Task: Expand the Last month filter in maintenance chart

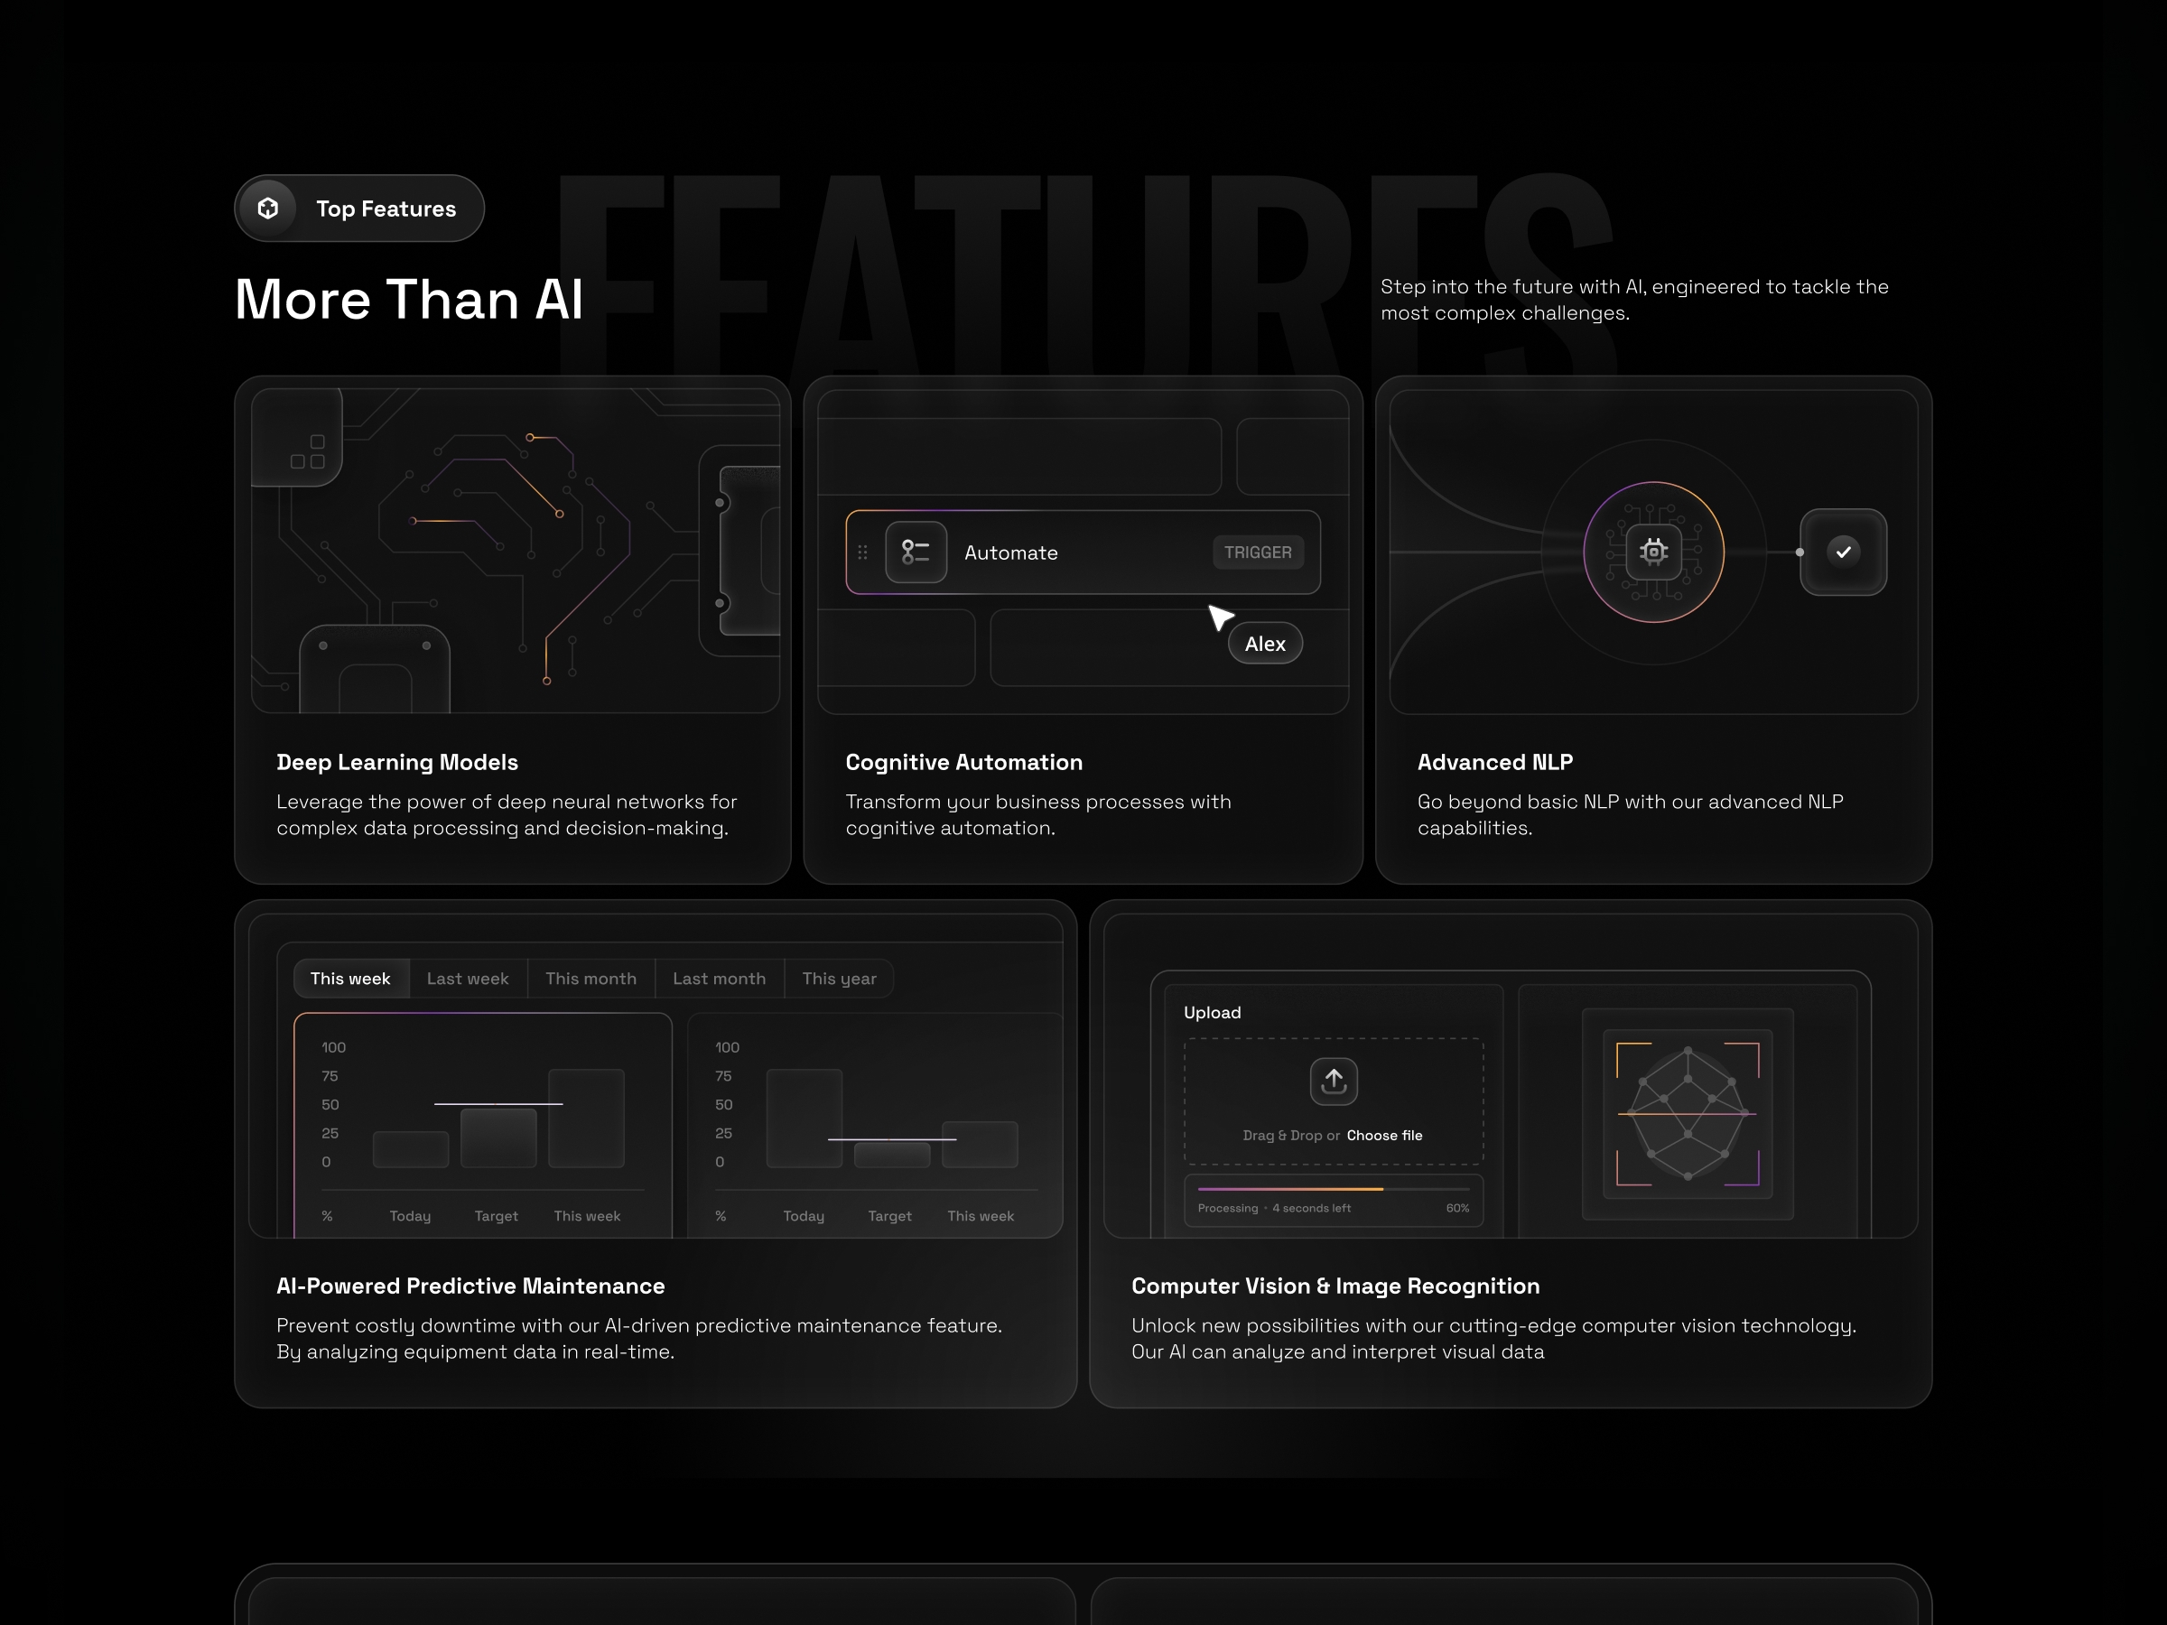Action: pos(719,978)
